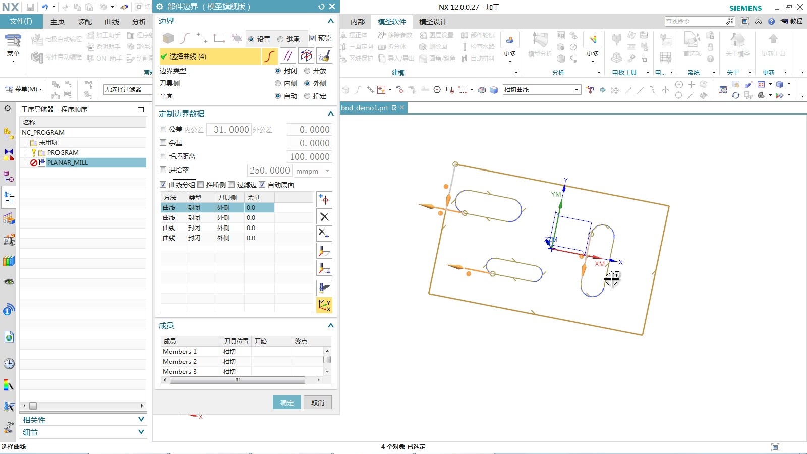Open the history clock icon in the sidebar
The height and width of the screenshot is (454, 807).
pos(9,364)
